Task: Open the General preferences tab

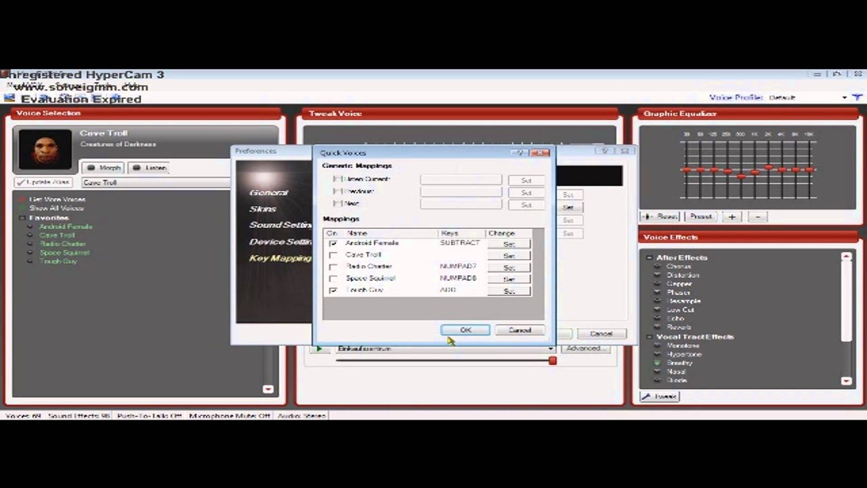Action: coord(268,192)
